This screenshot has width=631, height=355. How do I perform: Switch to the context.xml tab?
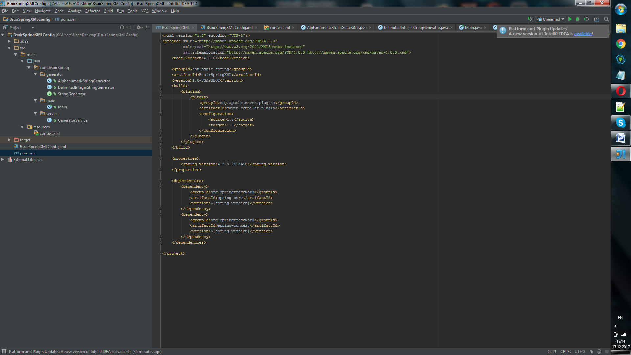pos(279,28)
